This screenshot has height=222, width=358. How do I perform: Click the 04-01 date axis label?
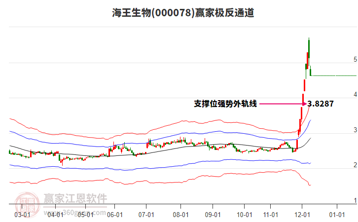coord(56,215)
